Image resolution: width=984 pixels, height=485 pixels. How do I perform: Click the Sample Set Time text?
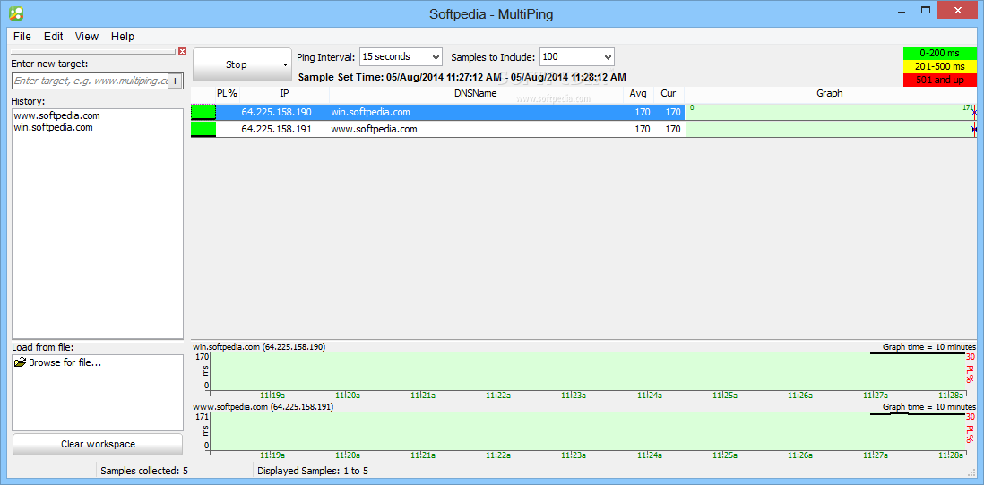pyautogui.click(x=462, y=78)
